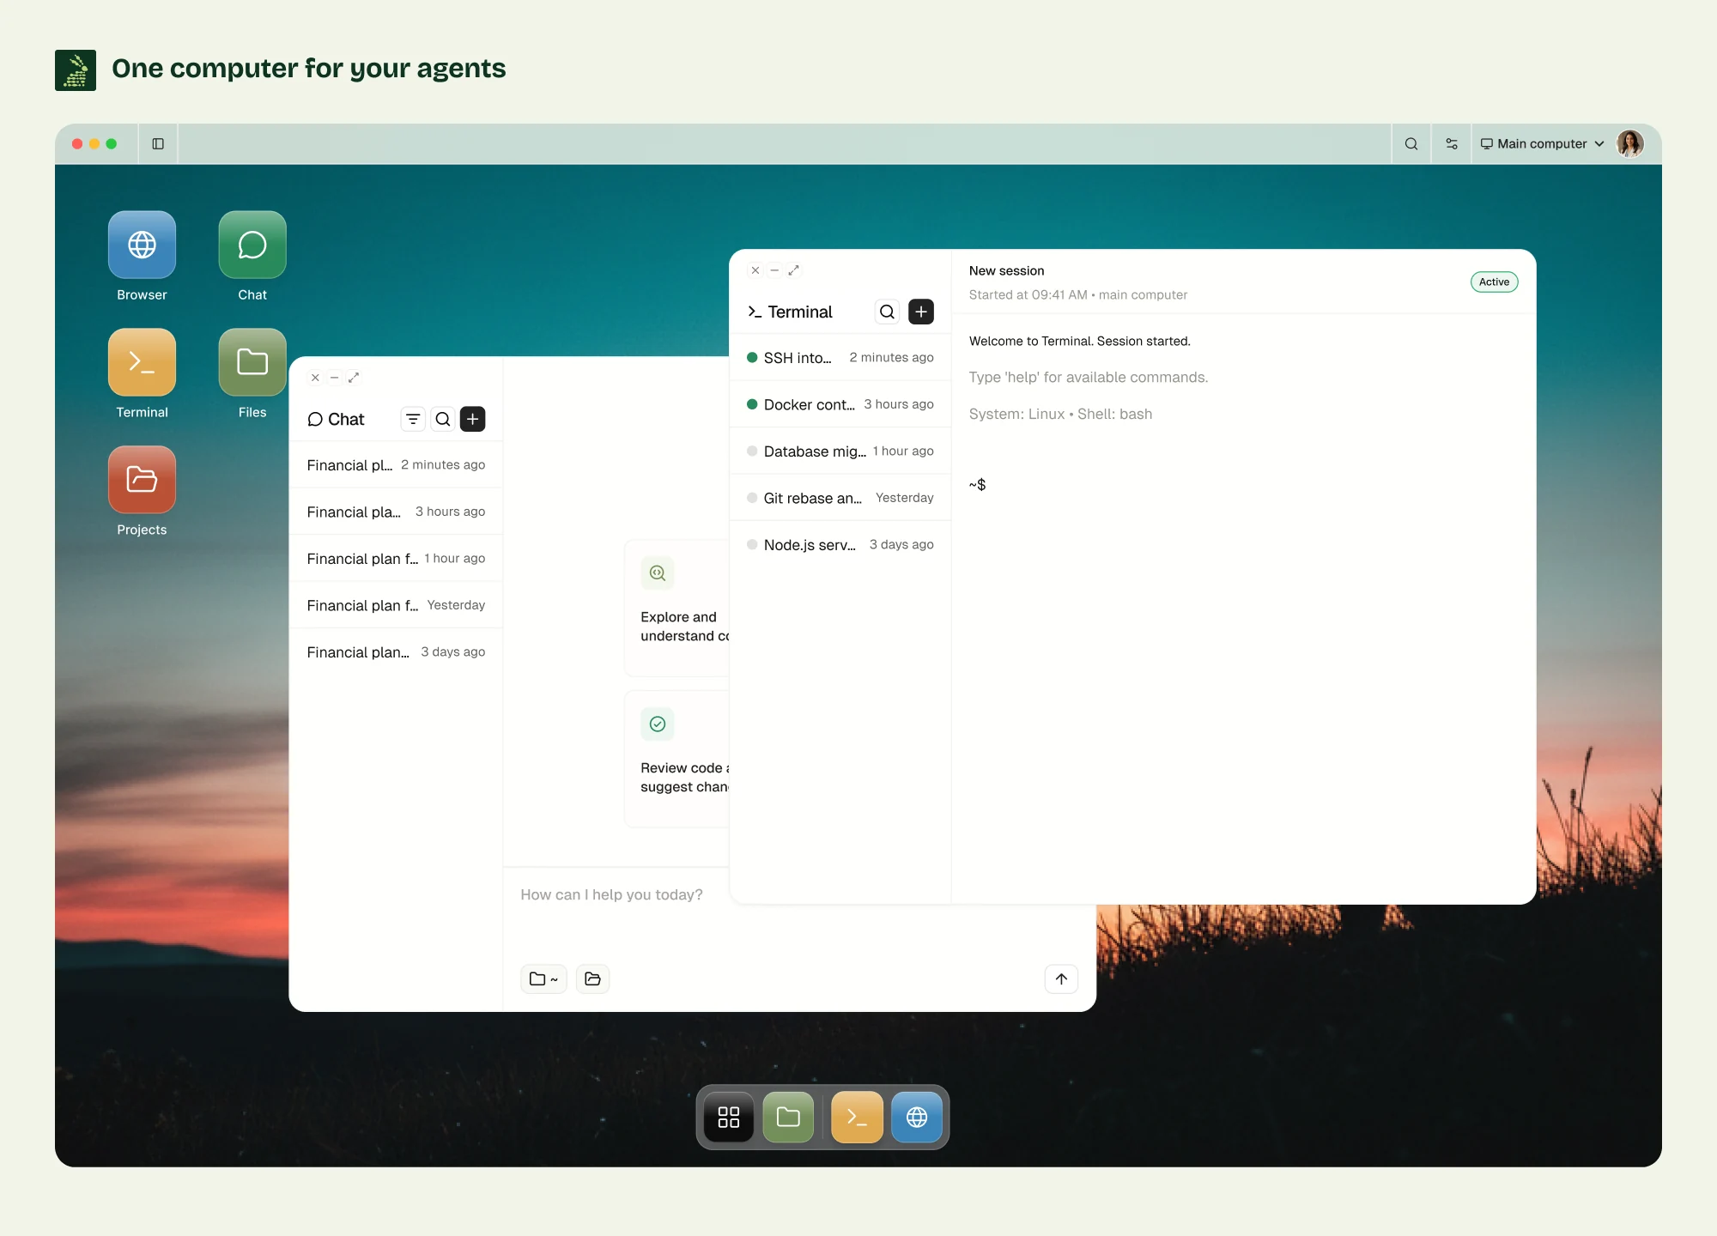The image size is (1717, 1236).
Task: Click the search icon in the top bar
Action: pyautogui.click(x=1411, y=144)
